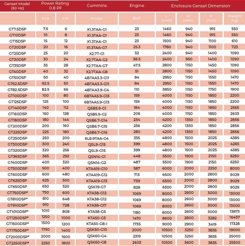Click the kVA value 82.5
The height and width of the screenshot is (246, 245).
coord(46,89)
